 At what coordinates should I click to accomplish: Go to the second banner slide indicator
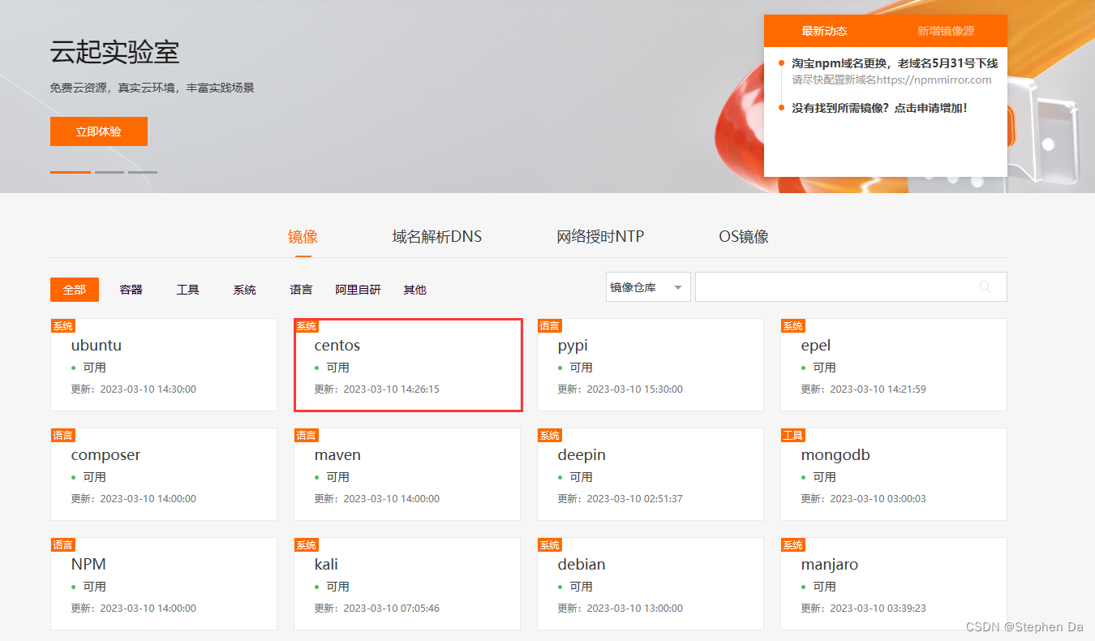[x=109, y=172]
